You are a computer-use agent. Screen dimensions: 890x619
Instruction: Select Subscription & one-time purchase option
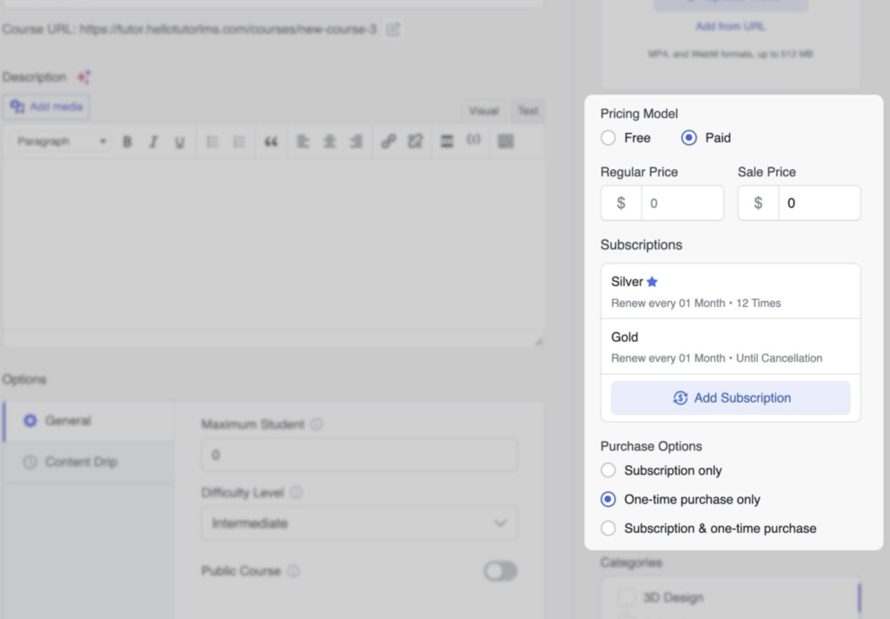(608, 528)
